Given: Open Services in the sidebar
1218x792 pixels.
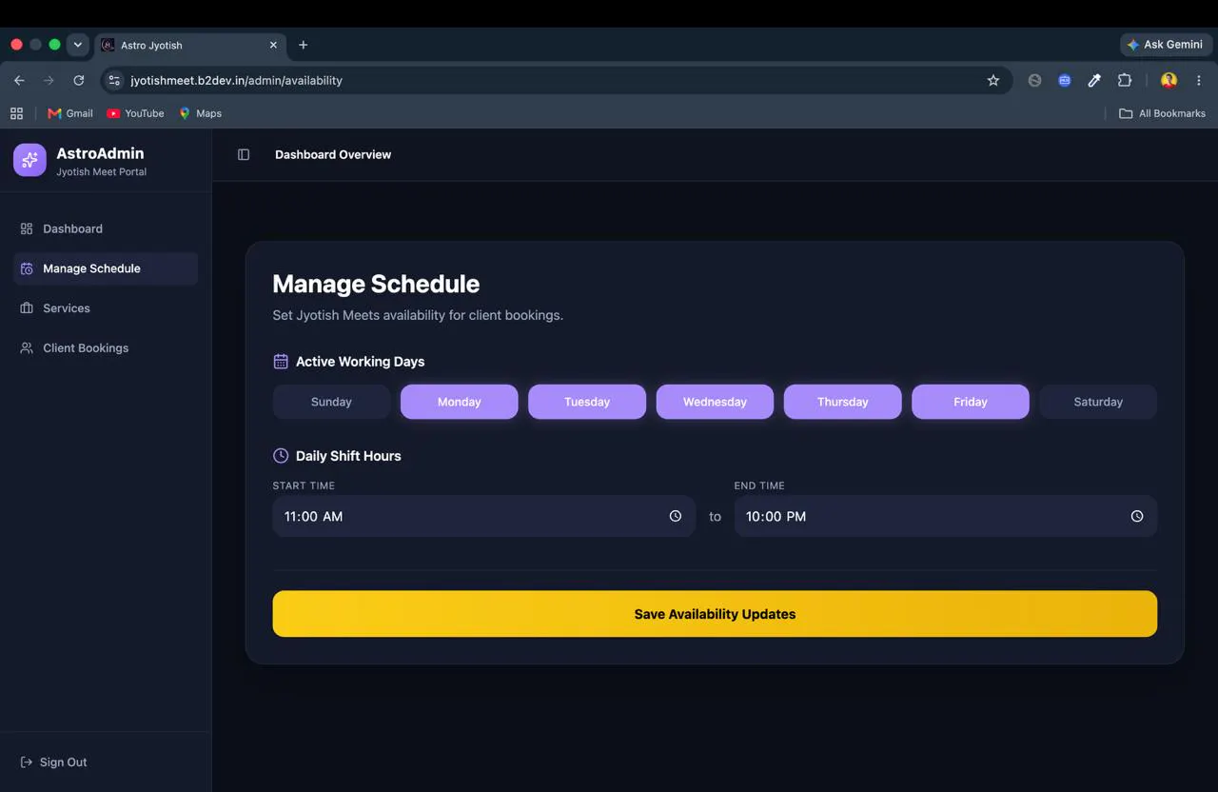Looking at the screenshot, I should tap(106, 308).
